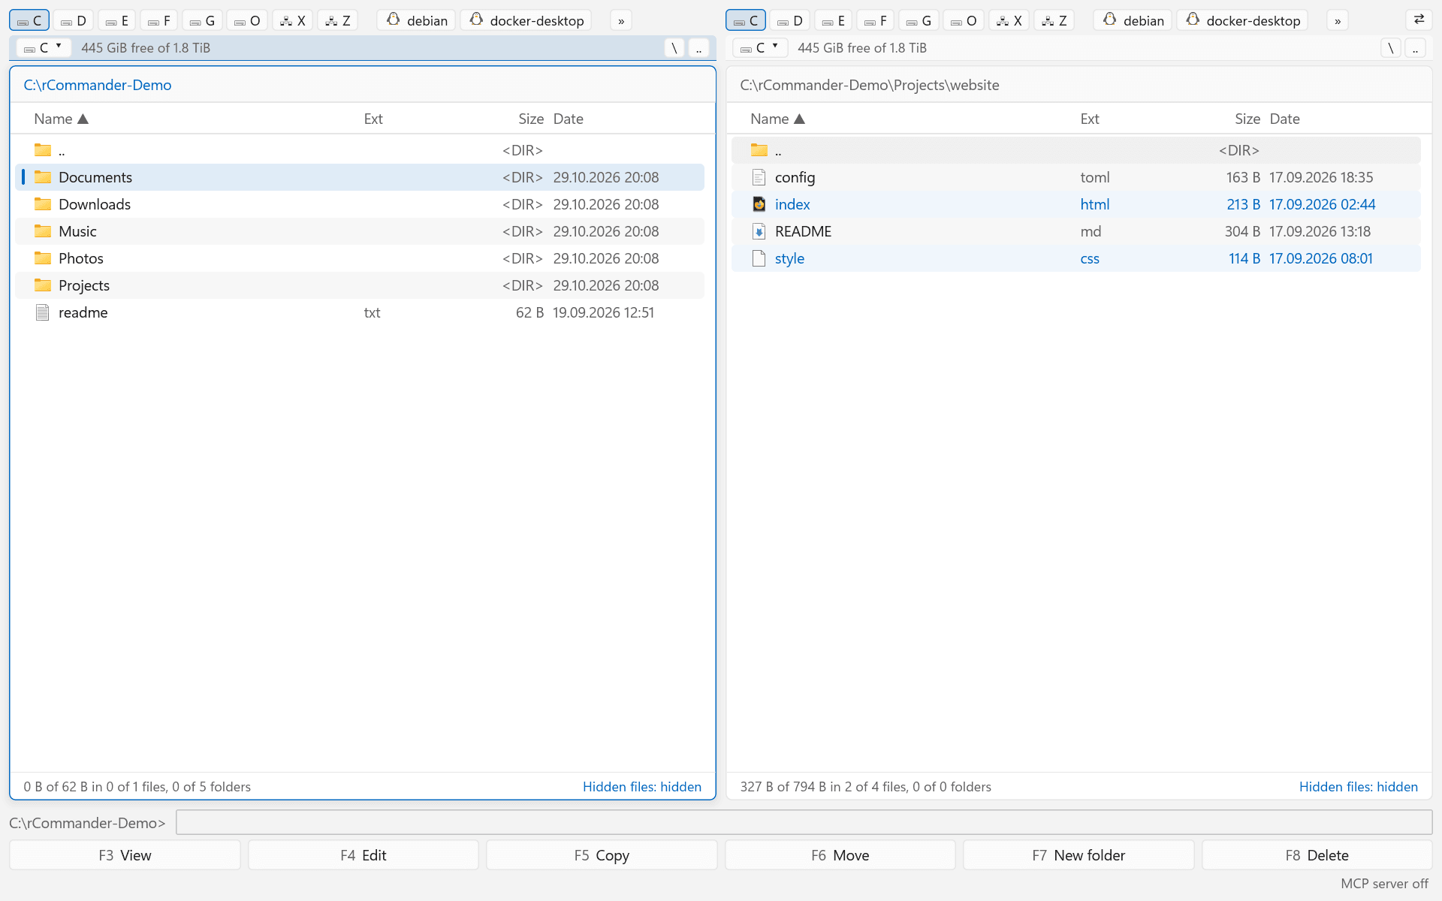
Task: Click the command line input field
Action: (x=804, y=822)
